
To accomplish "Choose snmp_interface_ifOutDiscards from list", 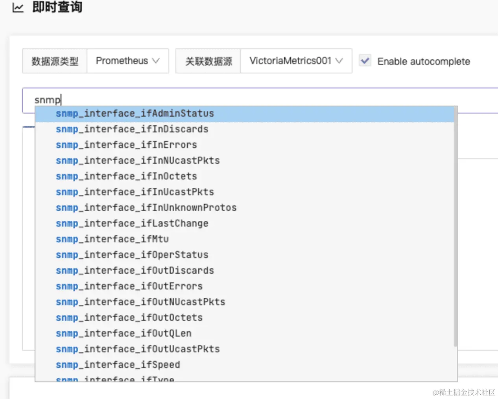I will pos(244,271).
